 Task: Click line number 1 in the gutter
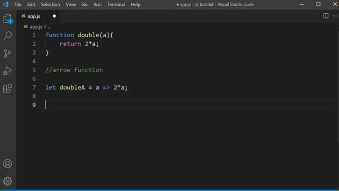click(x=34, y=35)
